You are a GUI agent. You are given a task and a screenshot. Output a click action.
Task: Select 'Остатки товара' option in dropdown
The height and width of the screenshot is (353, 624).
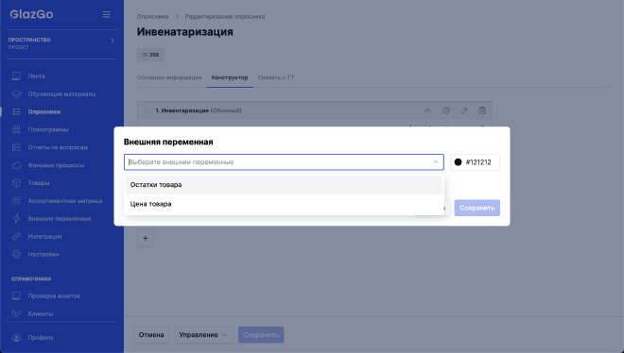click(x=284, y=185)
